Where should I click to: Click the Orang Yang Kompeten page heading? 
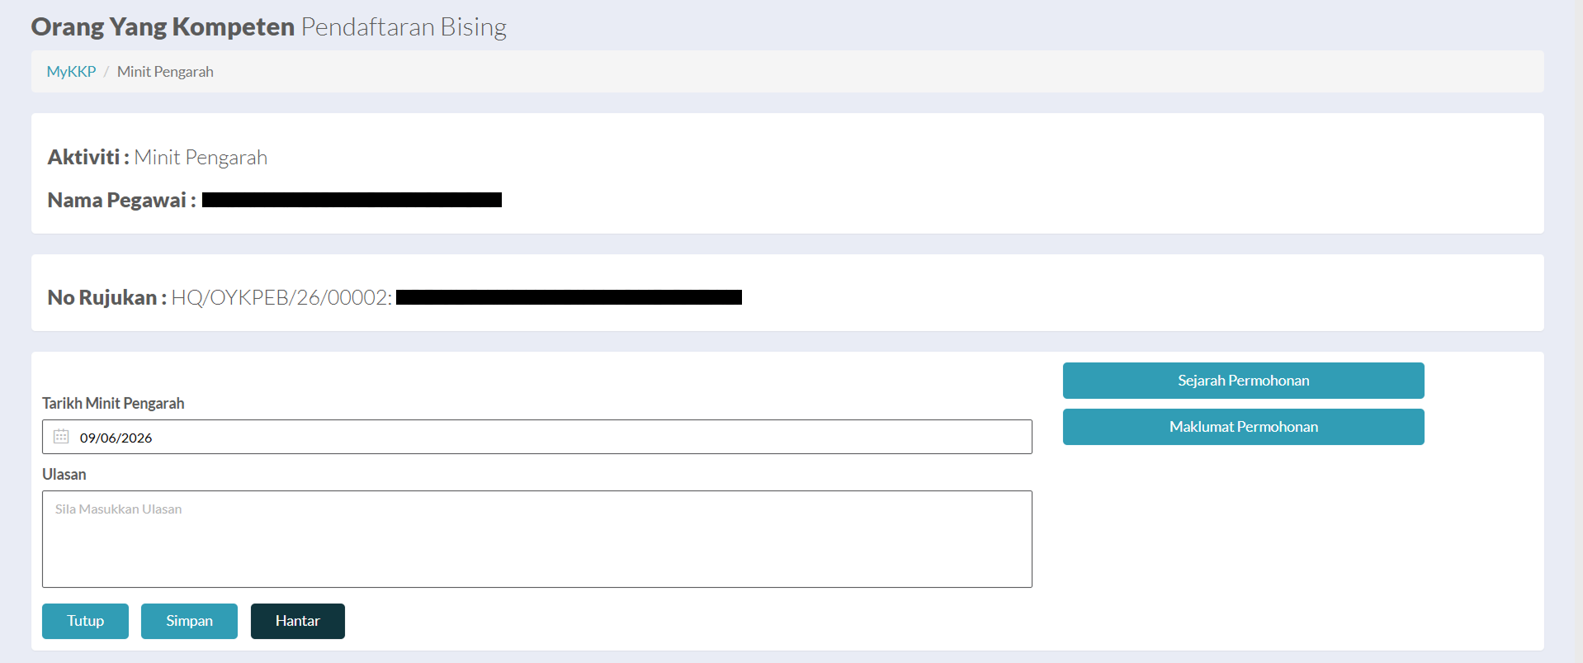(163, 26)
